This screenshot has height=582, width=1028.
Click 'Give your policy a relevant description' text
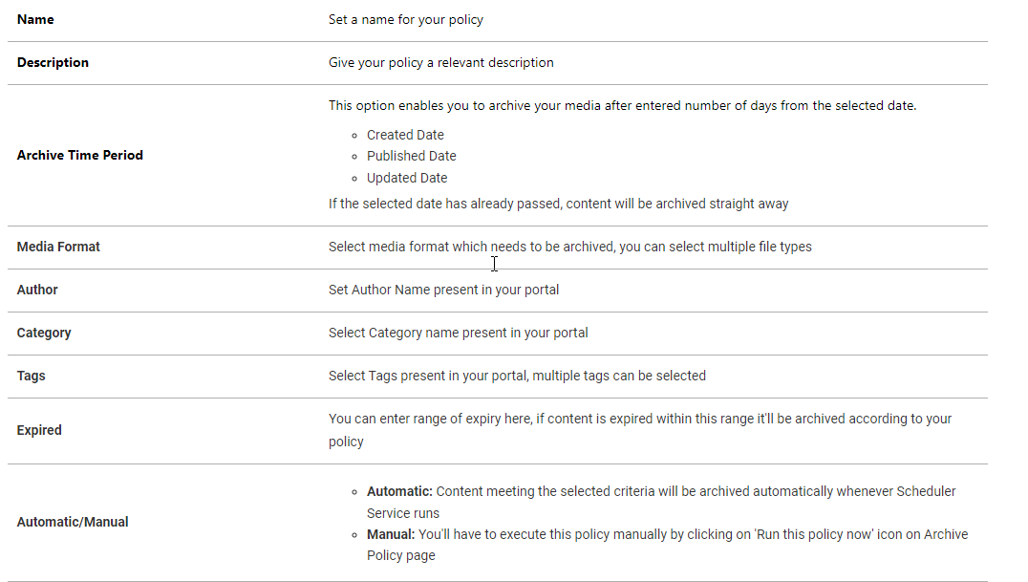click(440, 63)
